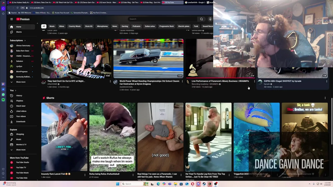Open Music under Explore
Screen dimensions: 333x187
tap(22, 139)
